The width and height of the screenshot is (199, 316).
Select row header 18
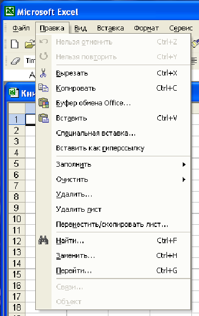pos(17,307)
